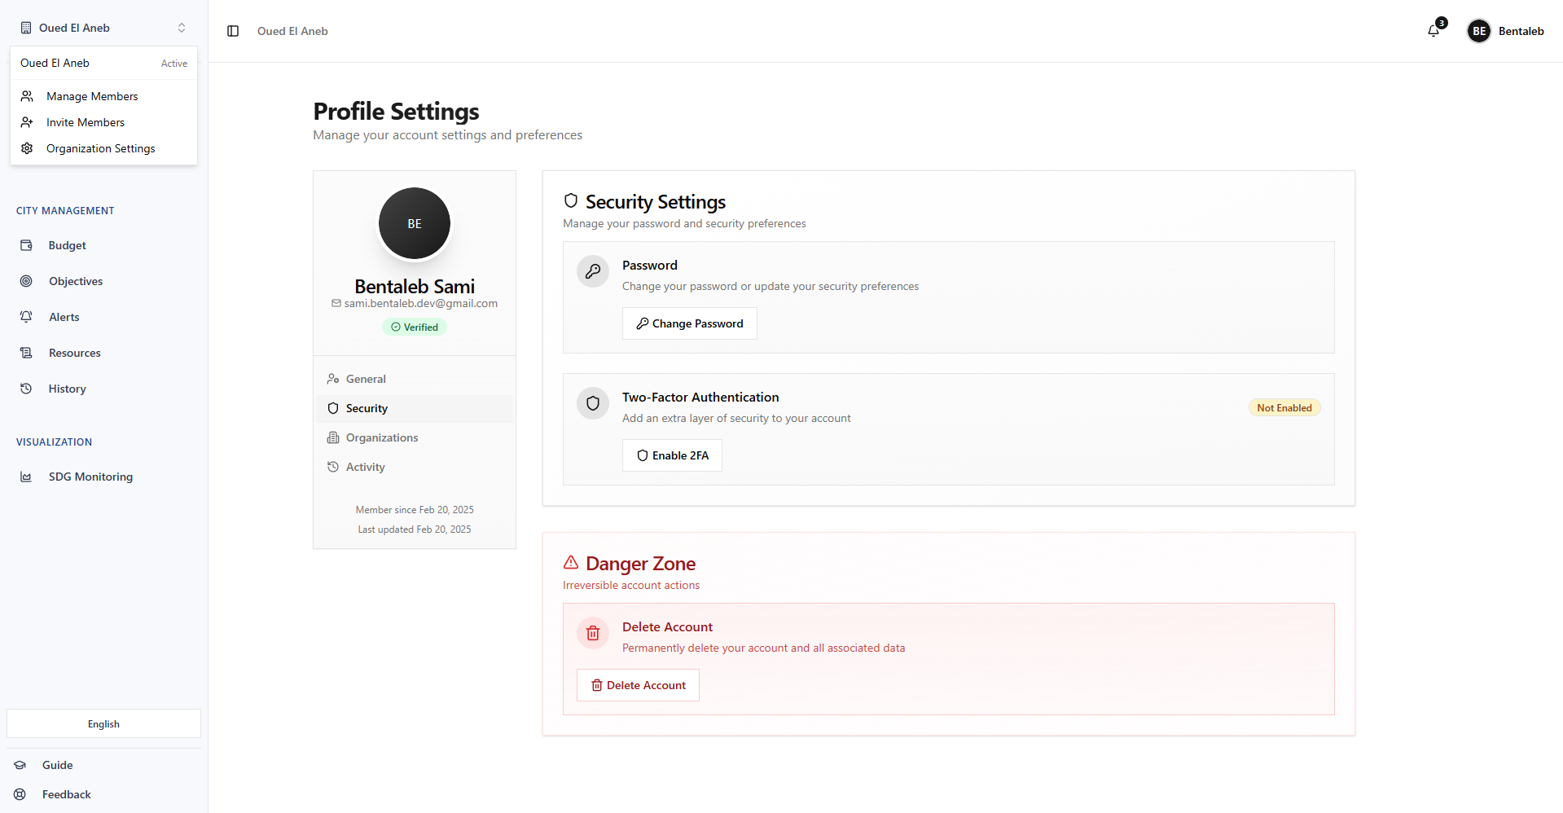
Task: Click Delete Account in Danger Zone
Action: (x=638, y=684)
